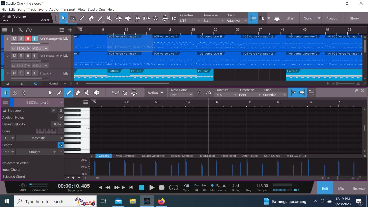368x207 pixels.
Task: Select the Paint tool in editor toolbar
Action: tap(68, 93)
